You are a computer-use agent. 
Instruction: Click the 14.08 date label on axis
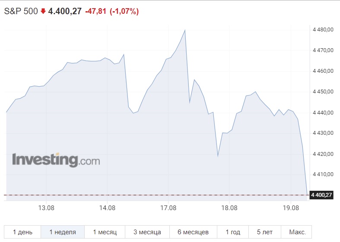[x=107, y=208]
